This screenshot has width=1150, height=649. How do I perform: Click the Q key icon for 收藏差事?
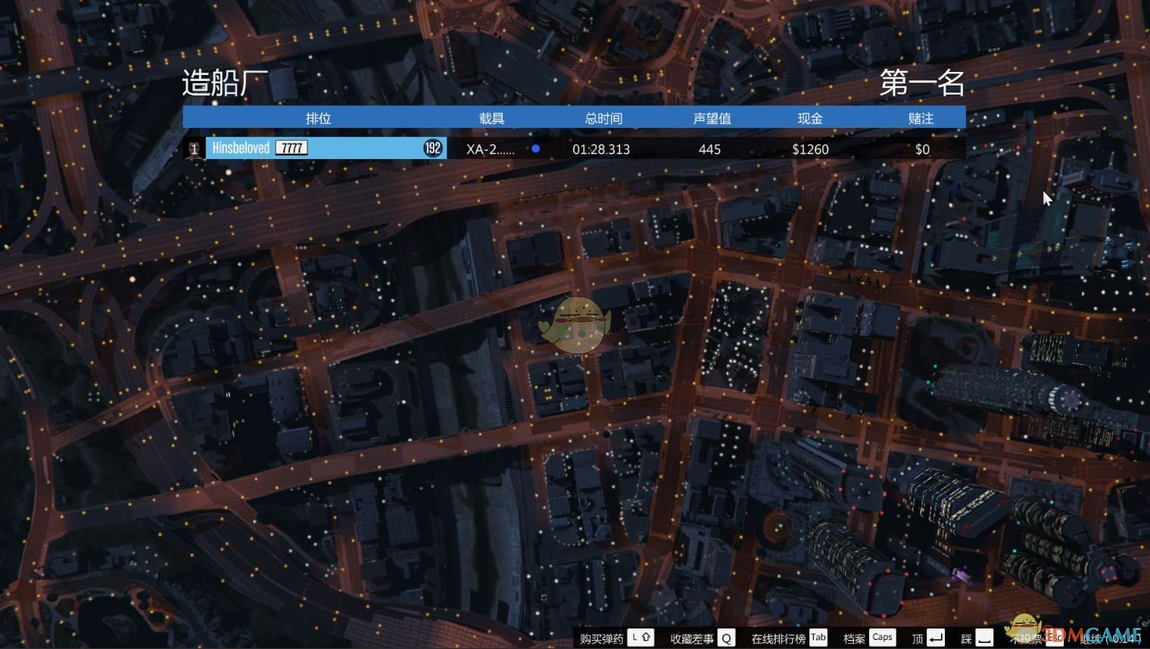click(726, 638)
